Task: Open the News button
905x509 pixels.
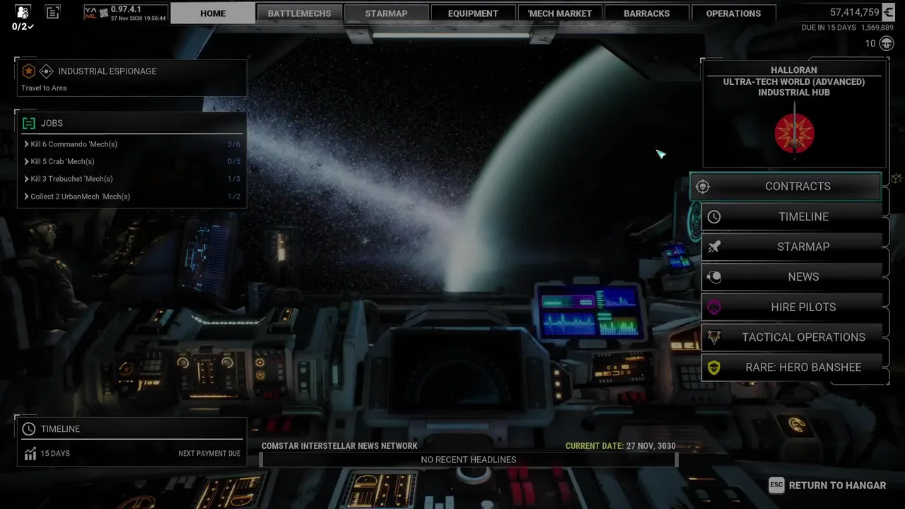Action: (x=792, y=277)
